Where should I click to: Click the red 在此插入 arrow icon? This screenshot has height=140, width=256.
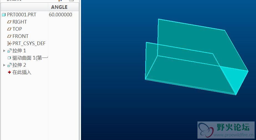pos(9,72)
